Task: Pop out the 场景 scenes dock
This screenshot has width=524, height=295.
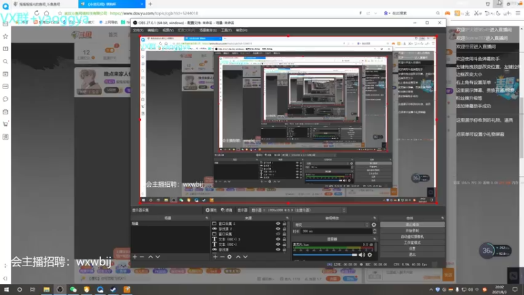Action: [206, 218]
